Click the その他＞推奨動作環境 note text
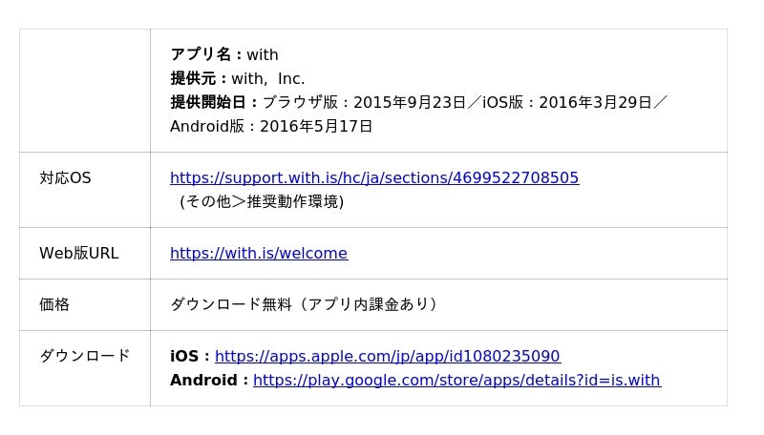 point(261,202)
